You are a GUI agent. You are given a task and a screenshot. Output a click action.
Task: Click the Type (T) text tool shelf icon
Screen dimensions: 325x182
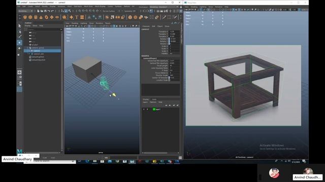click(77, 17)
